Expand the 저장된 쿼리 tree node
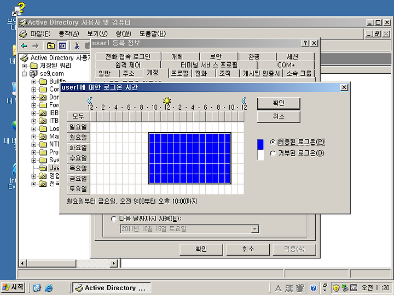The height and width of the screenshot is (295, 394). (x=25, y=66)
